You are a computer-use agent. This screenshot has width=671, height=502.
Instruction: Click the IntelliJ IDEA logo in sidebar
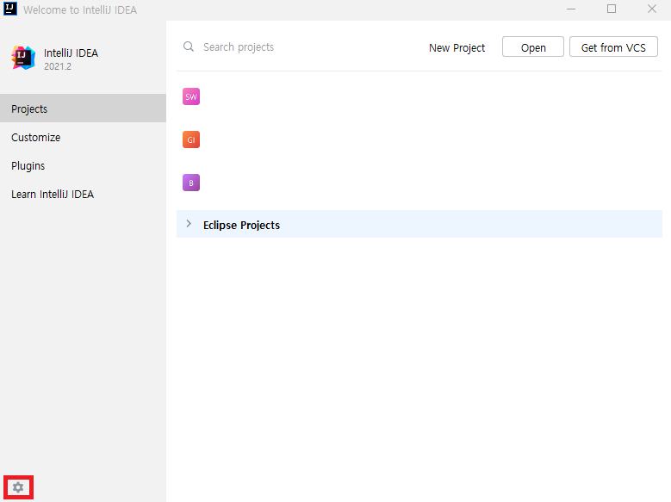click(x=23, y=58)
